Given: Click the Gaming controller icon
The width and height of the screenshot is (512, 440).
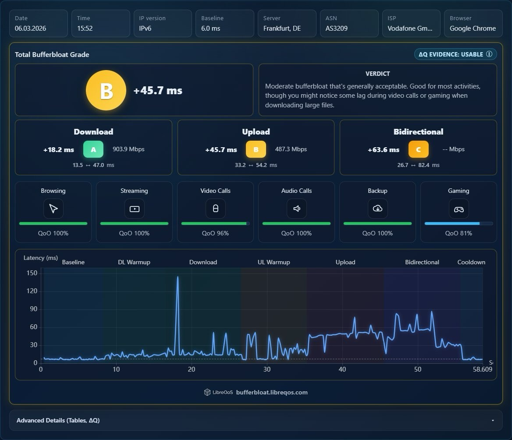Looking at the screenshot, I should [459, 209].
